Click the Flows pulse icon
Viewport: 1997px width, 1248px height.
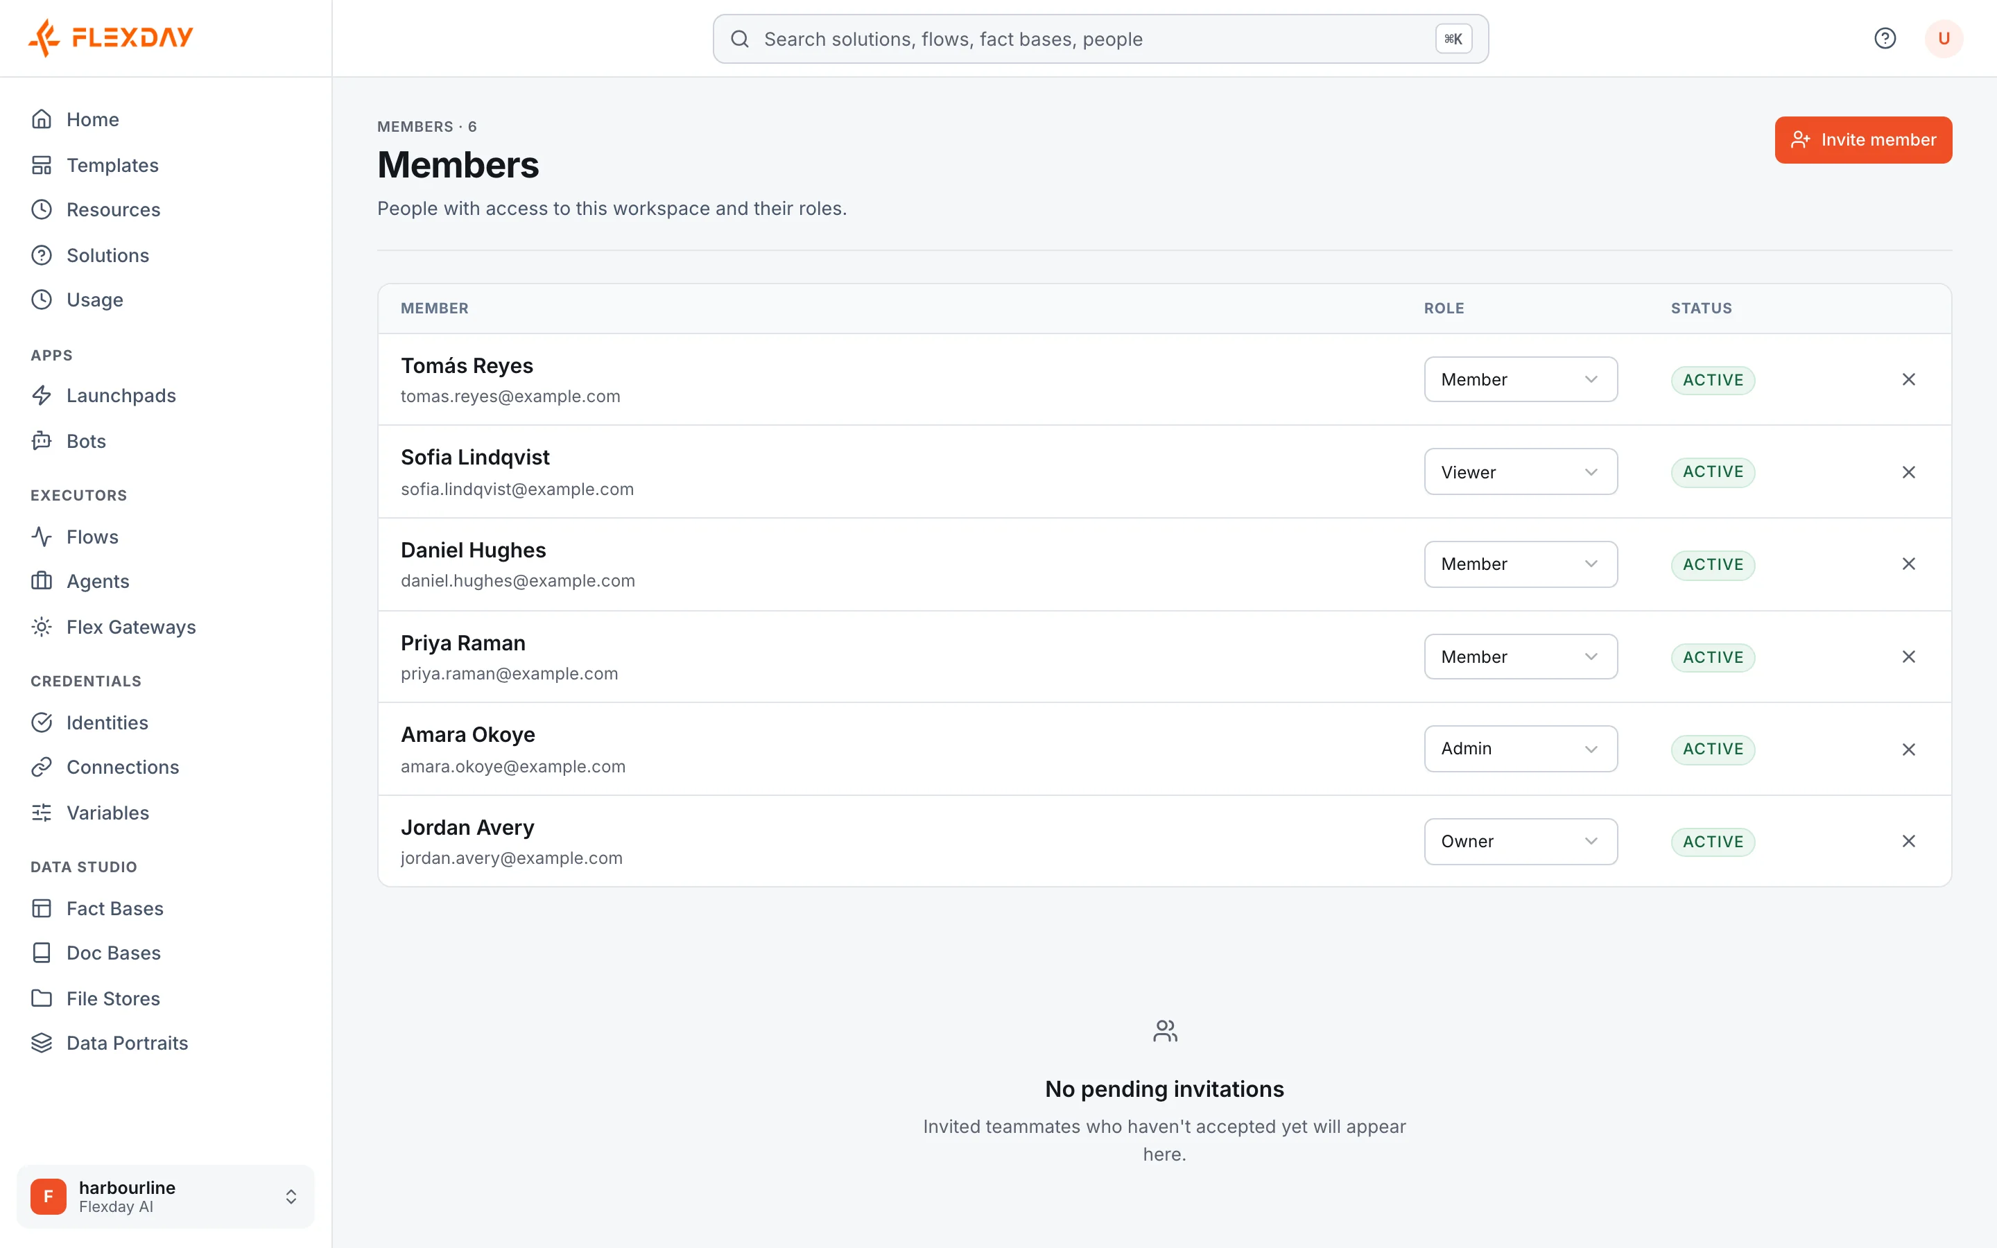point(42,537)
